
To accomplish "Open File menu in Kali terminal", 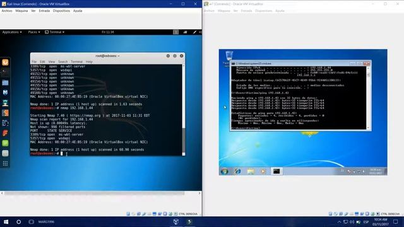I will tap(34, 62).
